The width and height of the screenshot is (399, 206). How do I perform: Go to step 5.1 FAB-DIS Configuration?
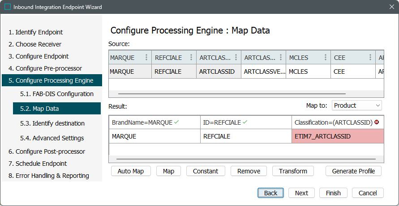pos(56,94)
